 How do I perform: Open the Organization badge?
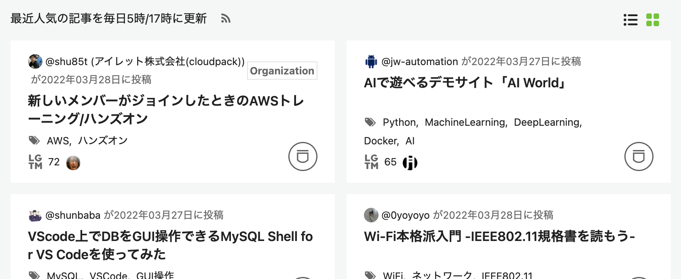coord(282,71)
